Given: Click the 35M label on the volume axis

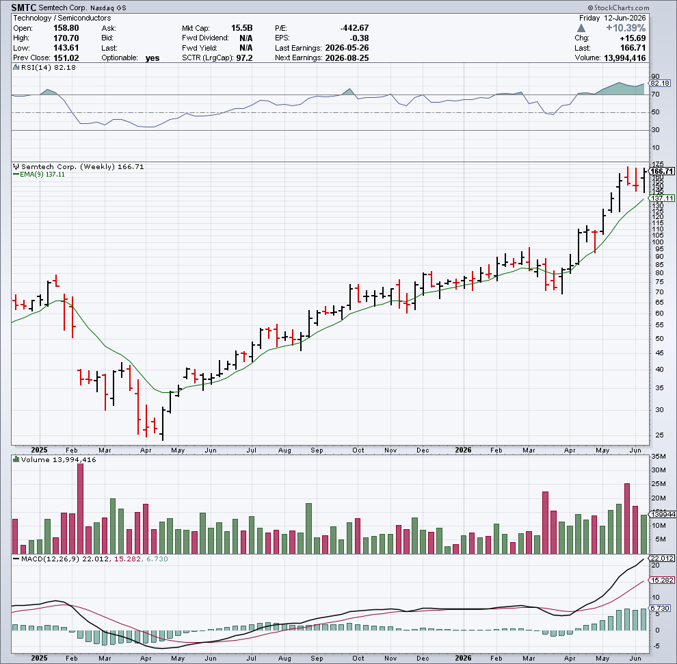Looking at the screenshot, I should coord(658,457).
